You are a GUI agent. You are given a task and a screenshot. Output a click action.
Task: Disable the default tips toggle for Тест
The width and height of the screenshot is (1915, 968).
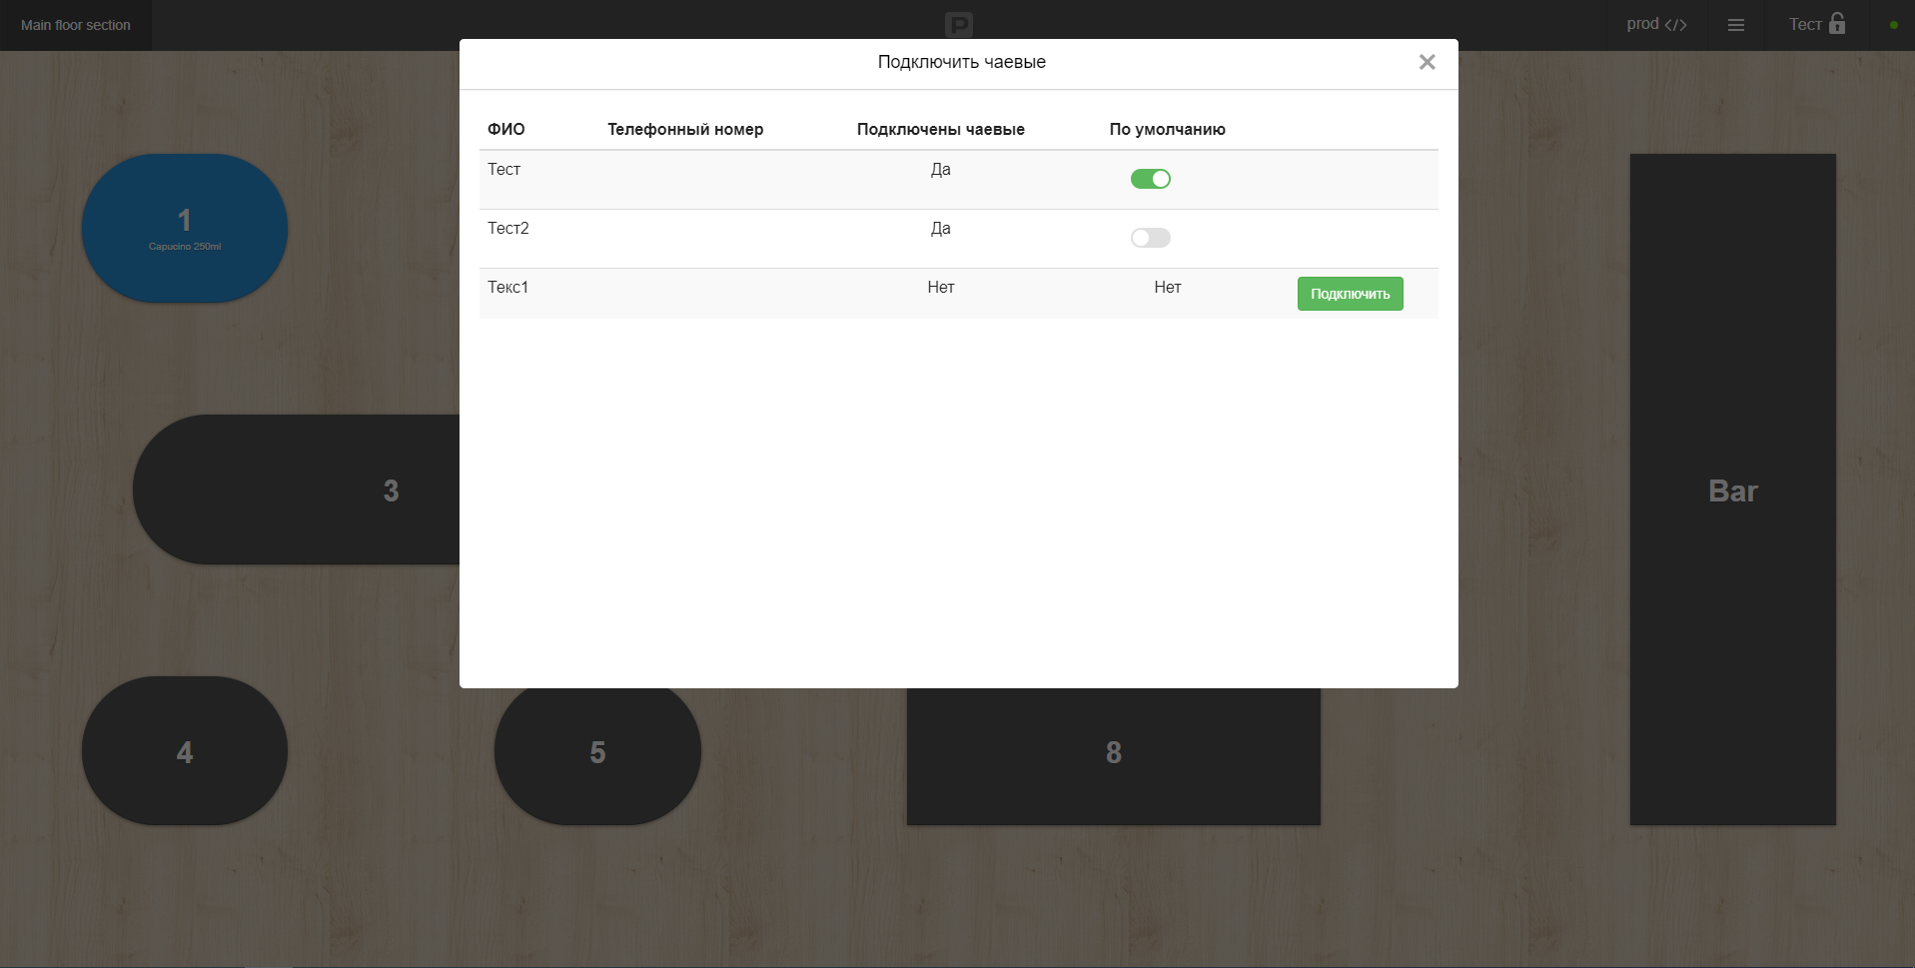point(1150,178)
